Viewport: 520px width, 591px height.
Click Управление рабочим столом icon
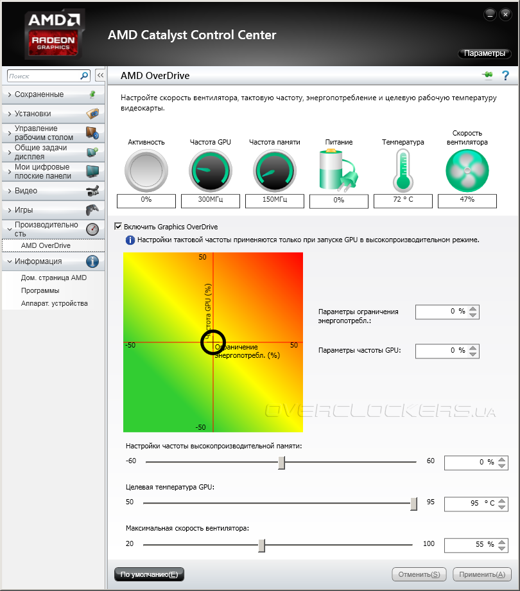92,133
